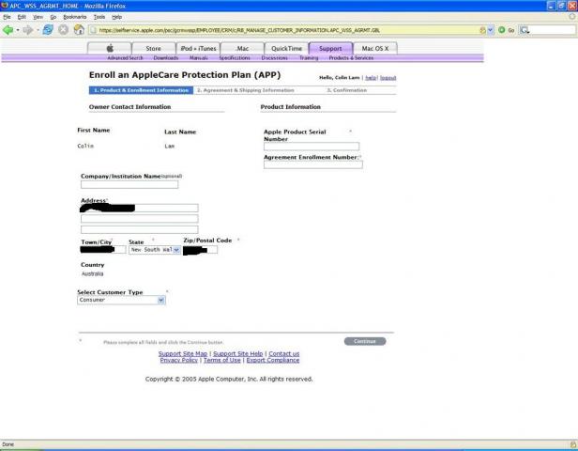Switch to the .Mac tab
This screenshot has height=451, width=578.
tap(242, 48)
